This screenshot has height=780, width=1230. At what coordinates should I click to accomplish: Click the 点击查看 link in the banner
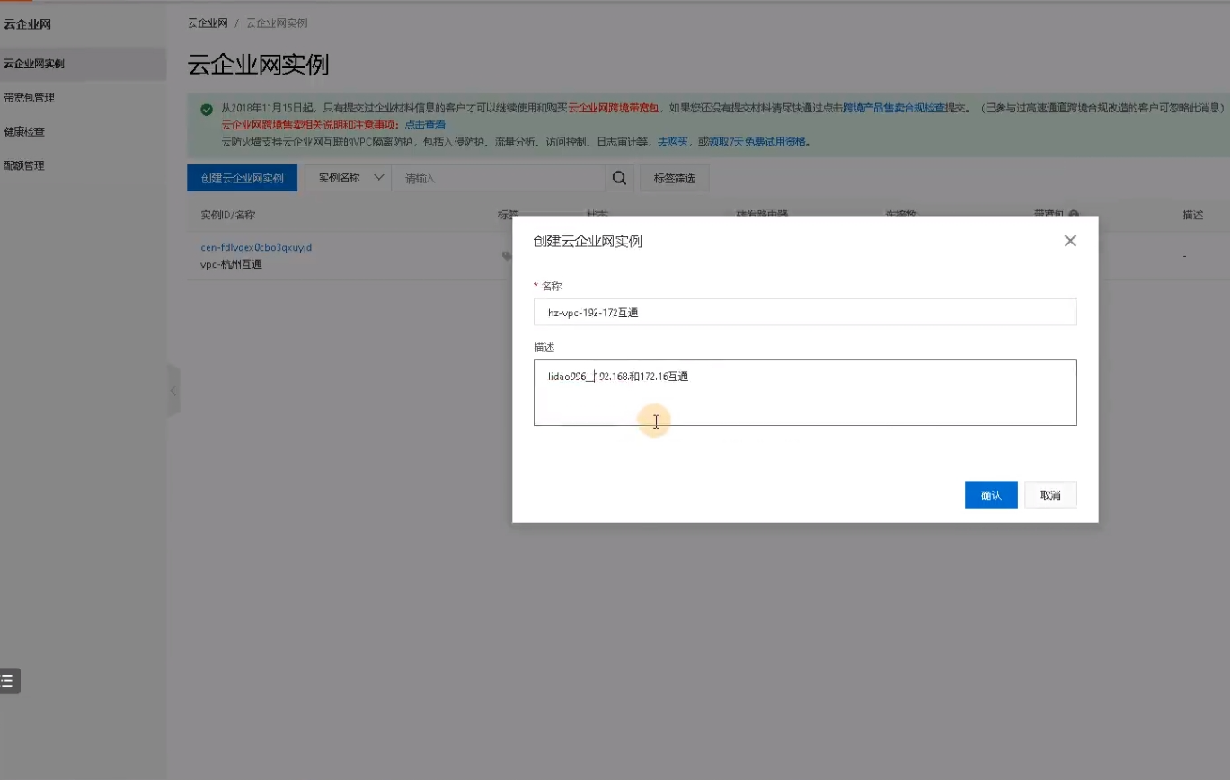click(x=426, y=125)
